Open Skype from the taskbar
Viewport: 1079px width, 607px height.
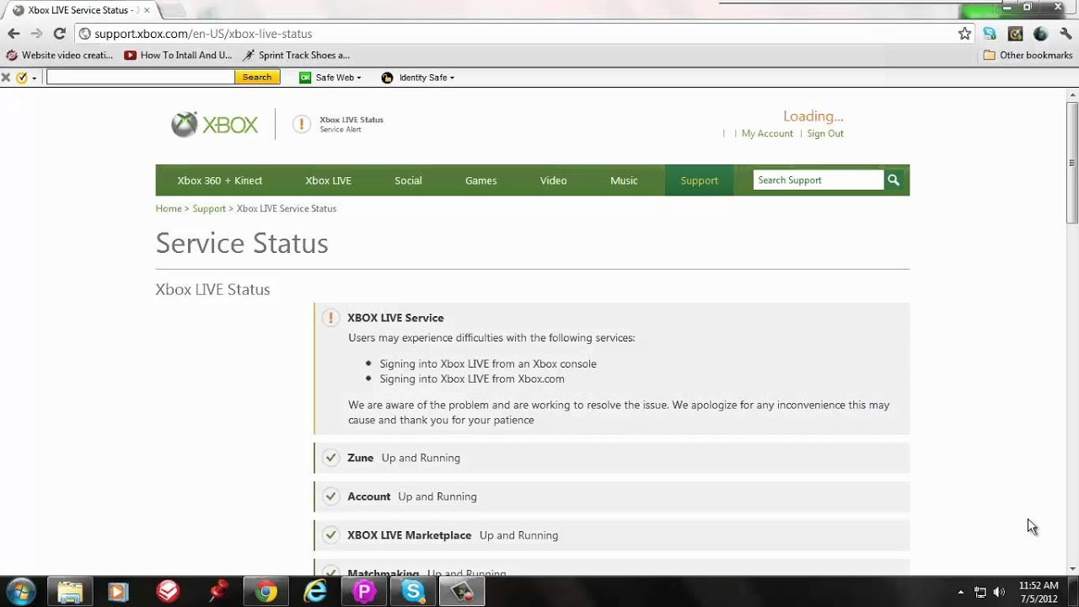pos(413,592)
